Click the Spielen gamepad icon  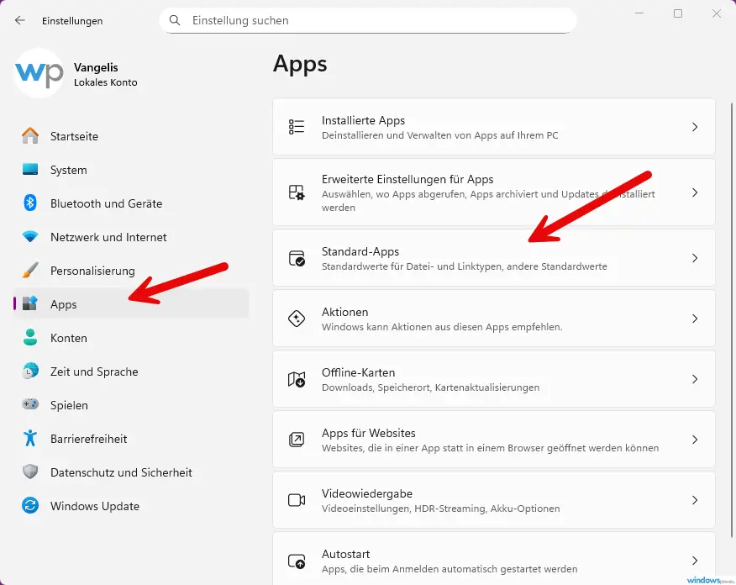point(31,405)
